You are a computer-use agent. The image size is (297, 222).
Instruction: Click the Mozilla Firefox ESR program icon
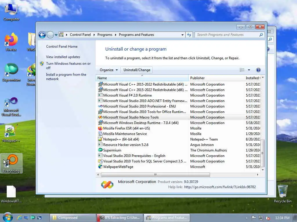[100, 128]
